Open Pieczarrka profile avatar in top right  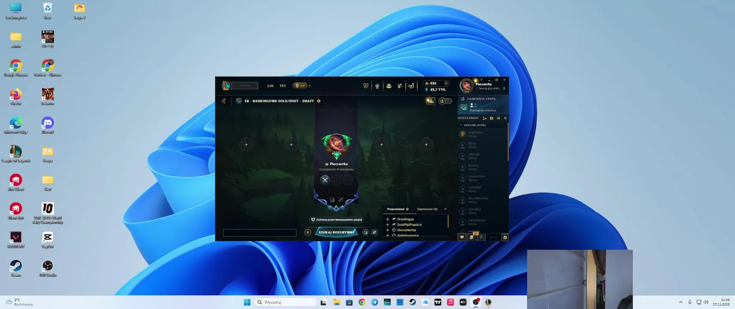(466, 85)
